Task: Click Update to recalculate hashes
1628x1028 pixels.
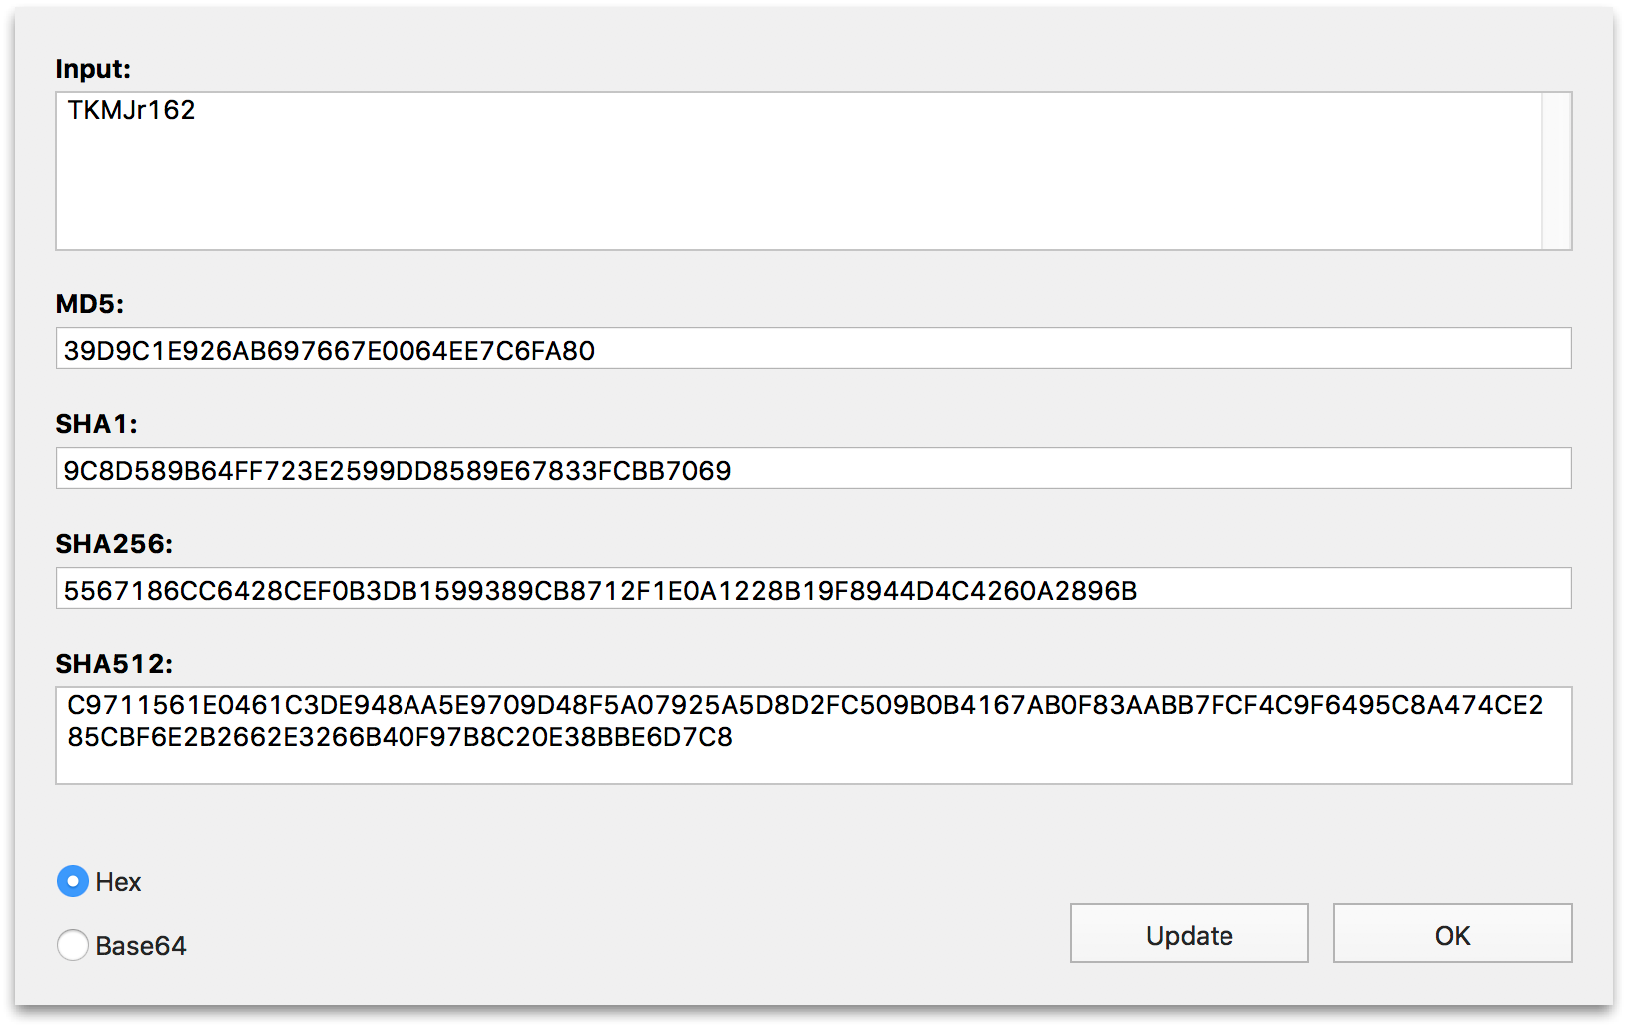Action: [x=1188, y=934]
